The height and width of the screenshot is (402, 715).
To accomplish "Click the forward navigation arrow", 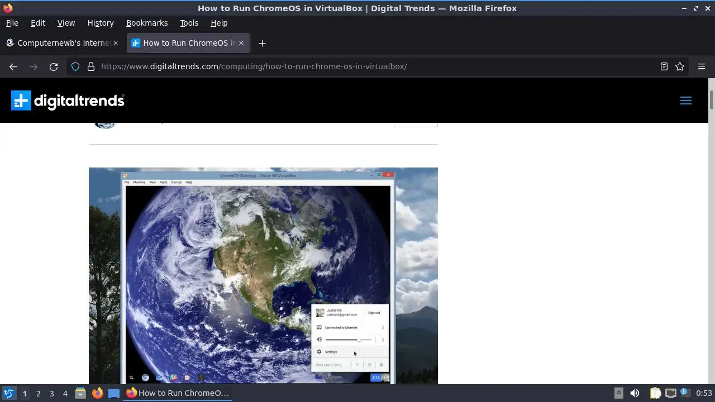I will (34, 66).
